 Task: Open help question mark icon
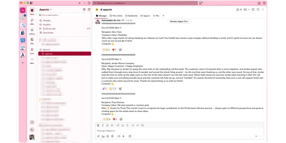coord(264,3)
